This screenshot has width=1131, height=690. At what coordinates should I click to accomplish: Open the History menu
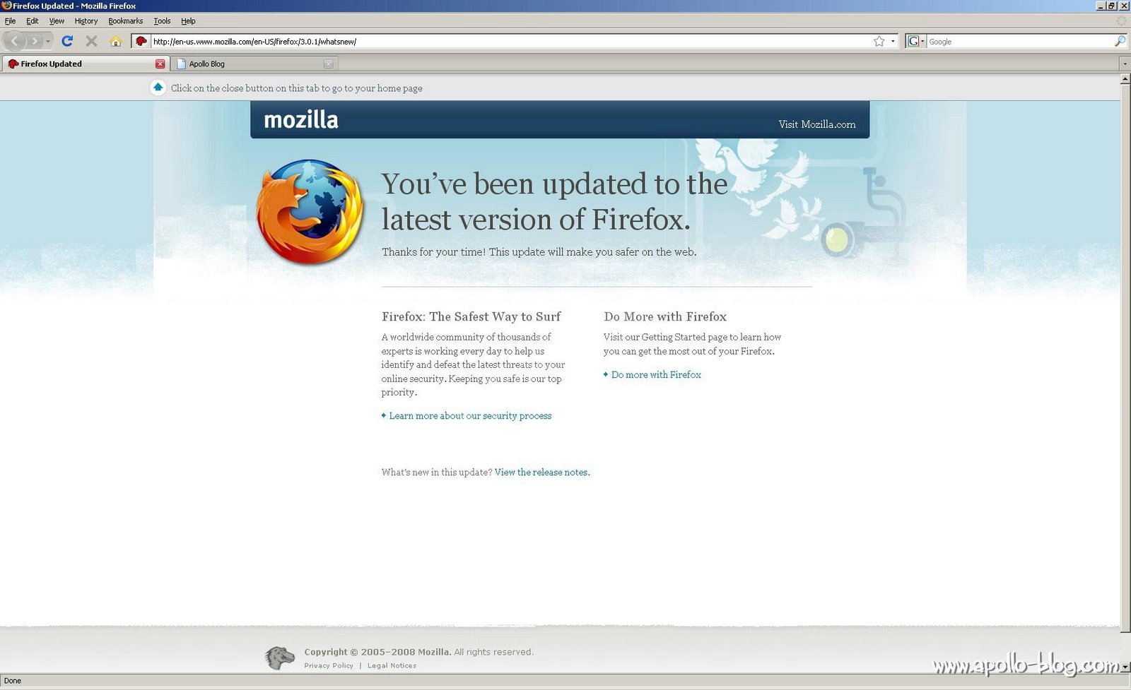click(x=86, y=21)
